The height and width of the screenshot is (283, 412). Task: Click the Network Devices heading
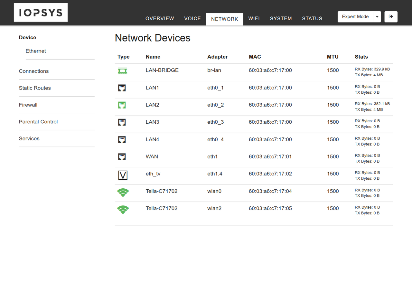click(153, 38)
